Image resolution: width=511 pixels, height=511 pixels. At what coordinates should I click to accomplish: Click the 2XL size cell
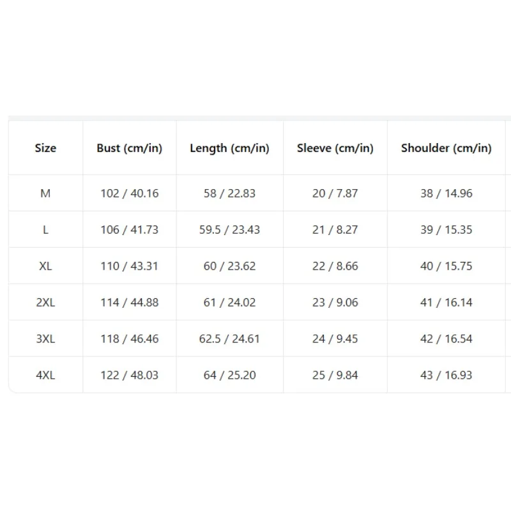pyautogui.click(x=45, y=302)
